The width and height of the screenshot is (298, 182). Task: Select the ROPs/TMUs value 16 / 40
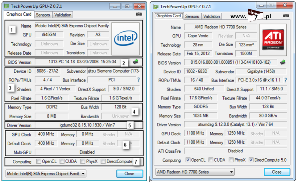pos(197,80)
